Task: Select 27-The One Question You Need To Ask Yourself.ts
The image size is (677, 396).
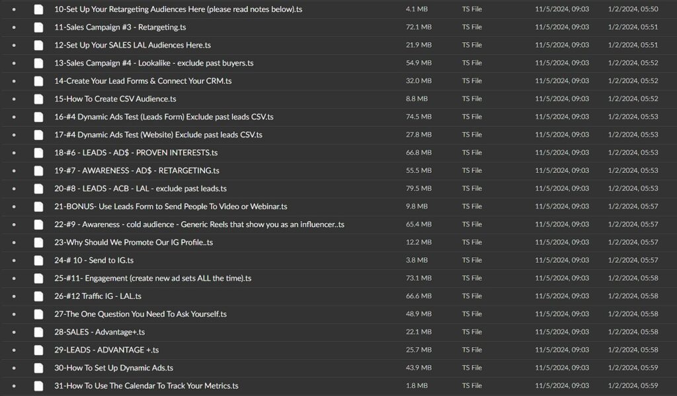Action: (140, 314)
